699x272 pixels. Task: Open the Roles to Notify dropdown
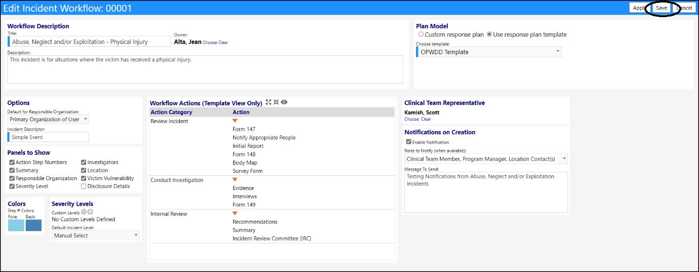486,159
